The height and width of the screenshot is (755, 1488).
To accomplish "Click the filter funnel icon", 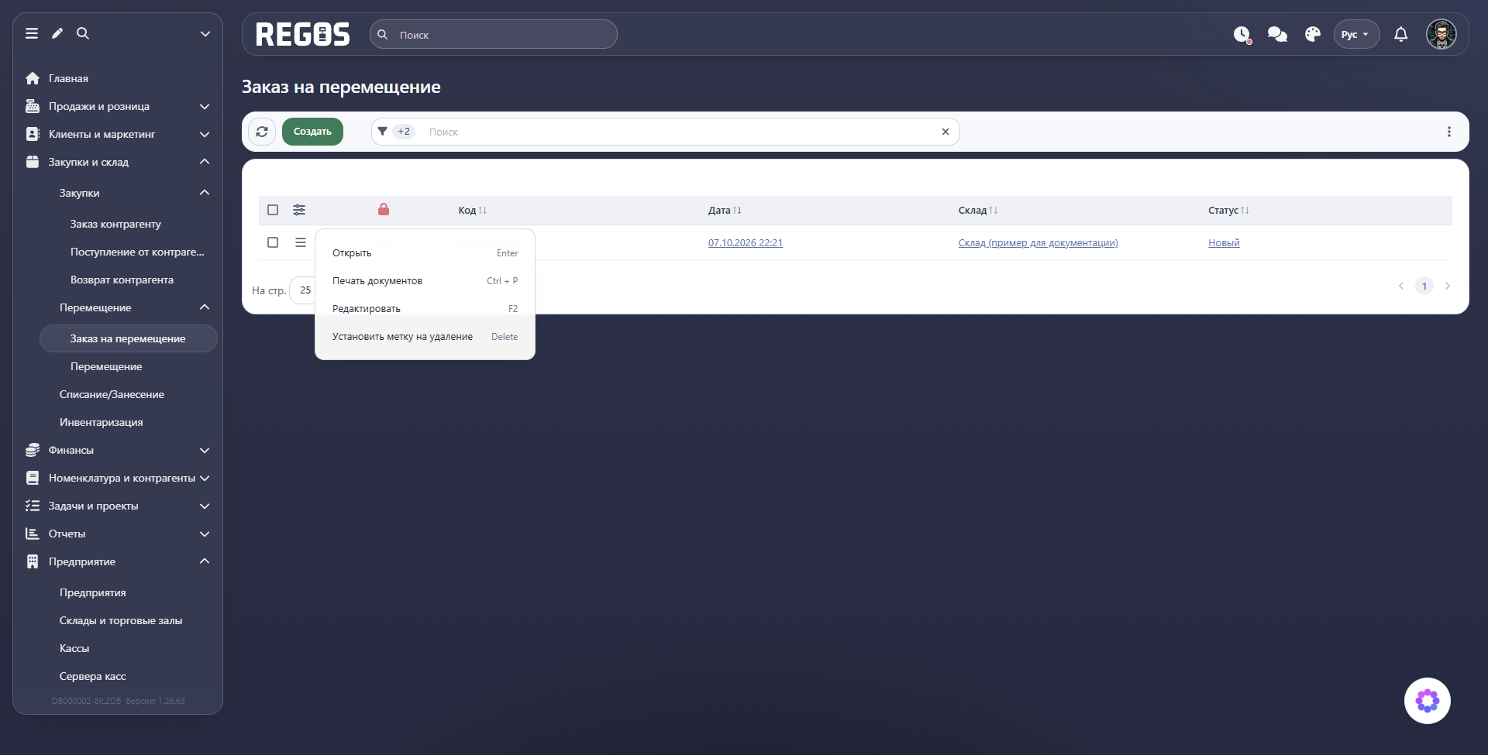I will click(x=382, y=132).
